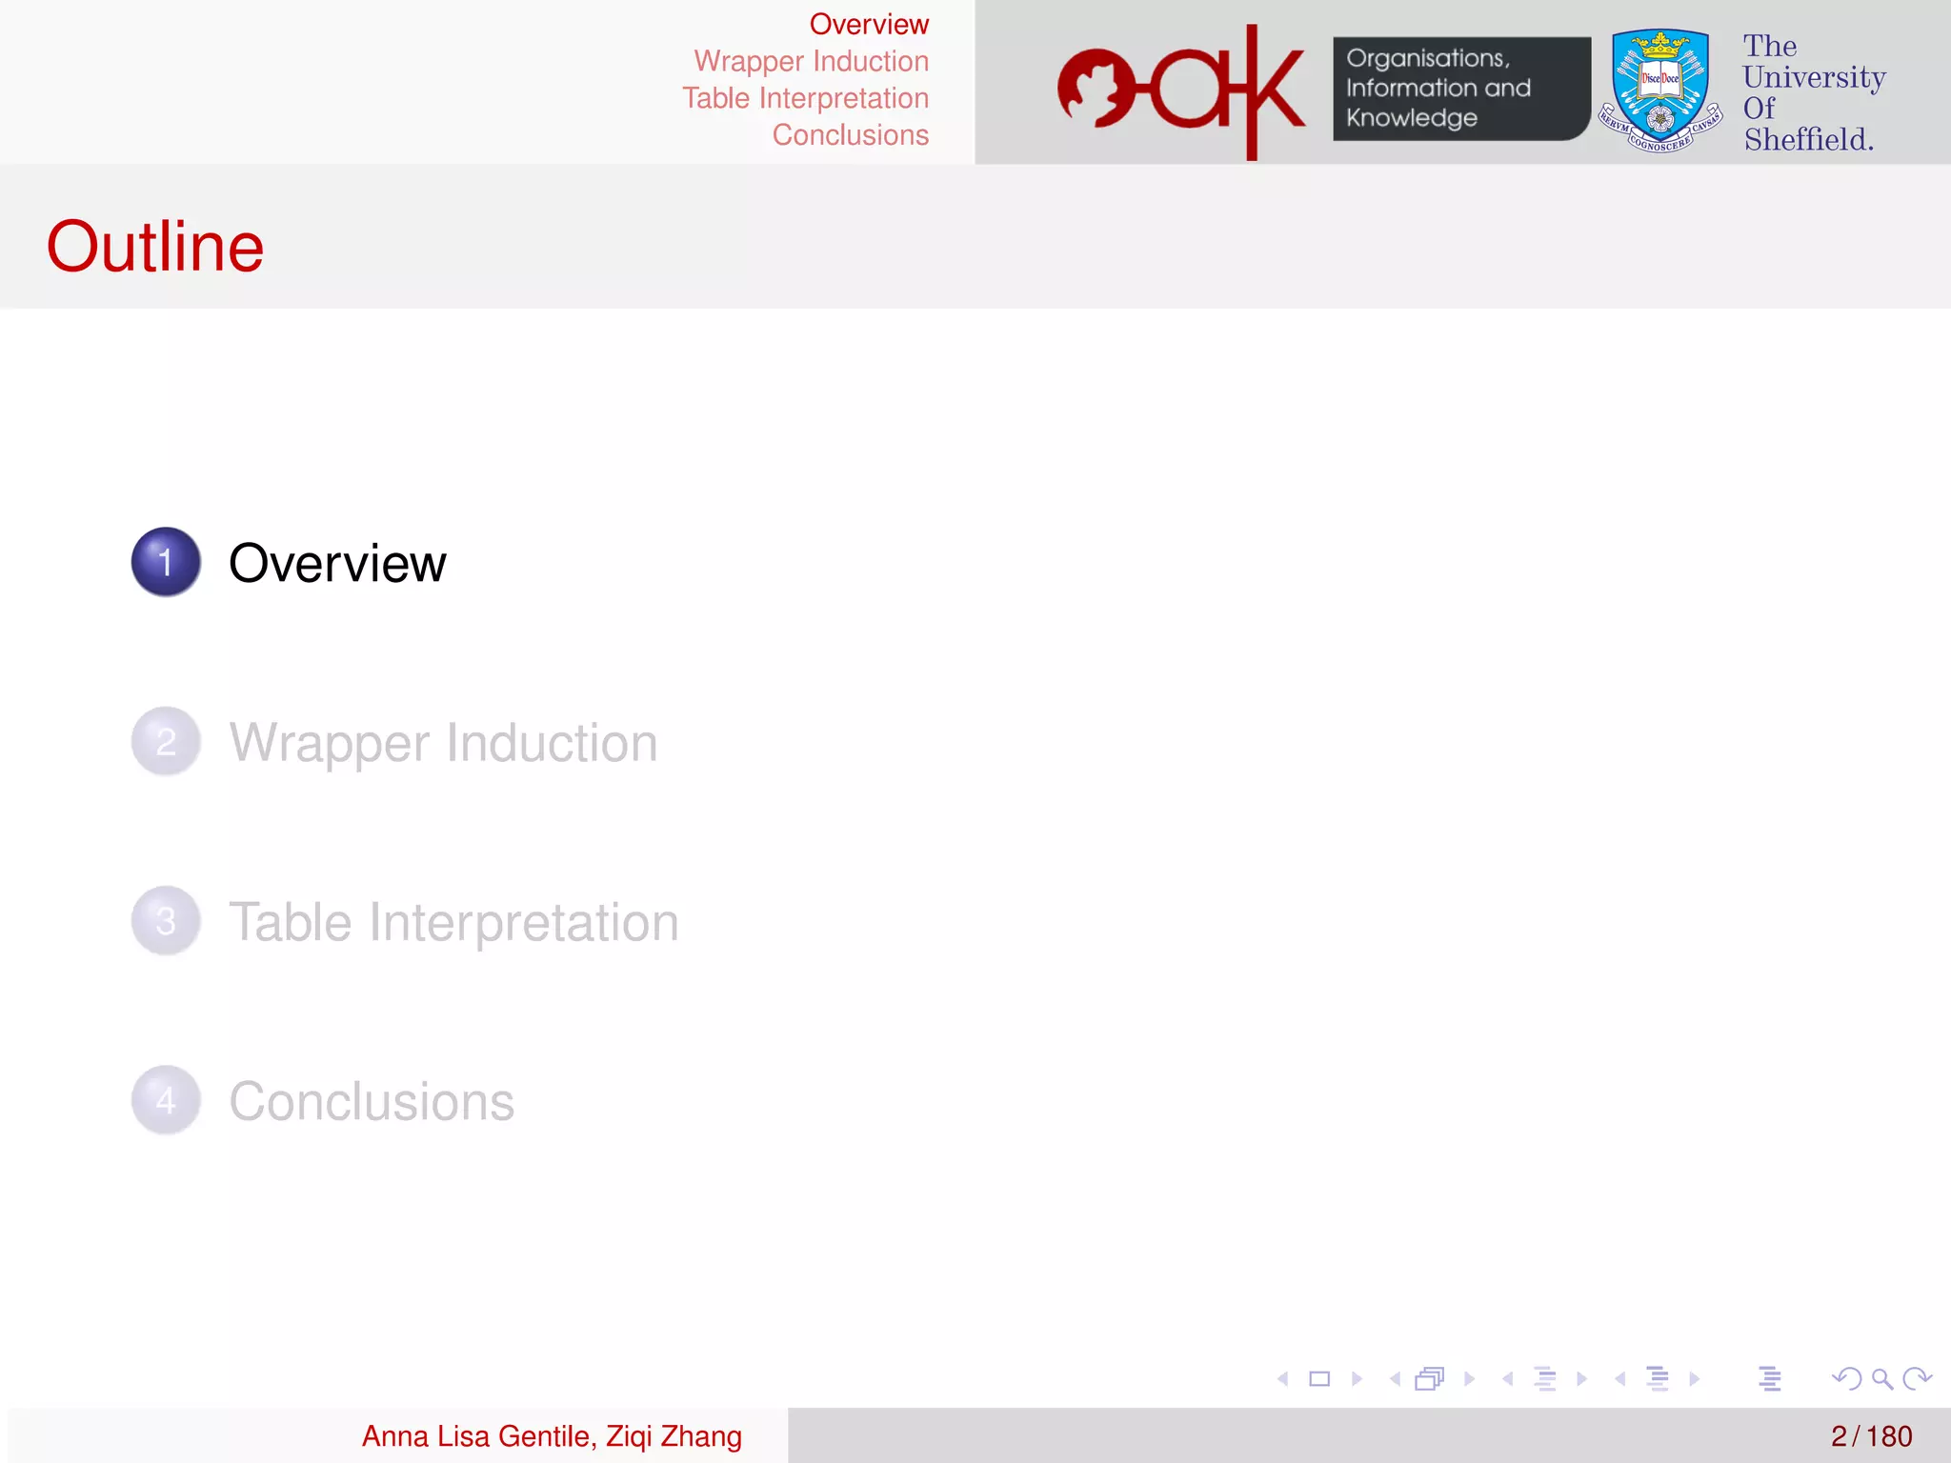Viewport: 1951px width, 1463px height.
Task: Select Conclusions outline entry
Action: [372, 1101]
